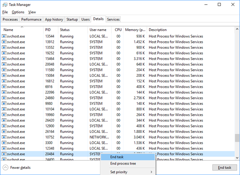The height and width of the screenshot is (175, 240).
Task: Click the svchost.exe icon for PID 20048
Action: pyautogui.click(x=4, y=64)
